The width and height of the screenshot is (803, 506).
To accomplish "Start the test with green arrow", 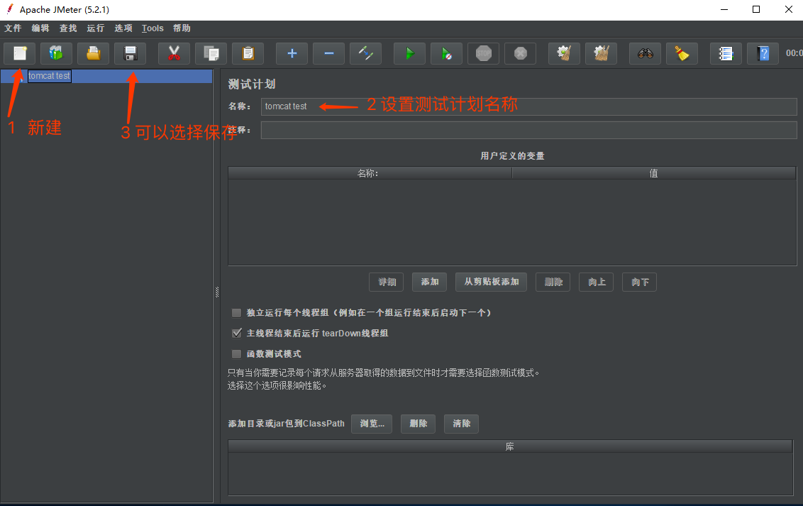I will [409, 53].
